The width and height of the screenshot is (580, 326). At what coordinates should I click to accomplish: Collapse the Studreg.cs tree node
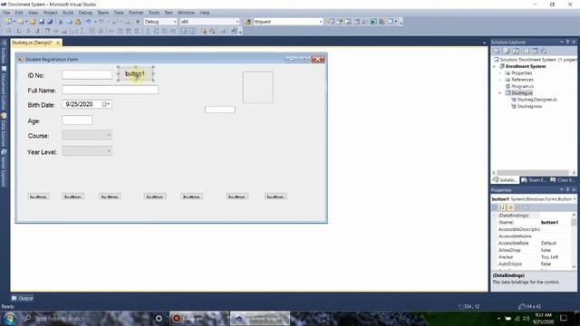tap(500, 93)
